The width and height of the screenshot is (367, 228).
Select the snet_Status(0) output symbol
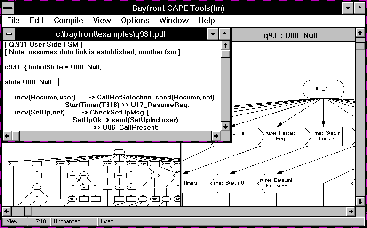coord(230,183)
